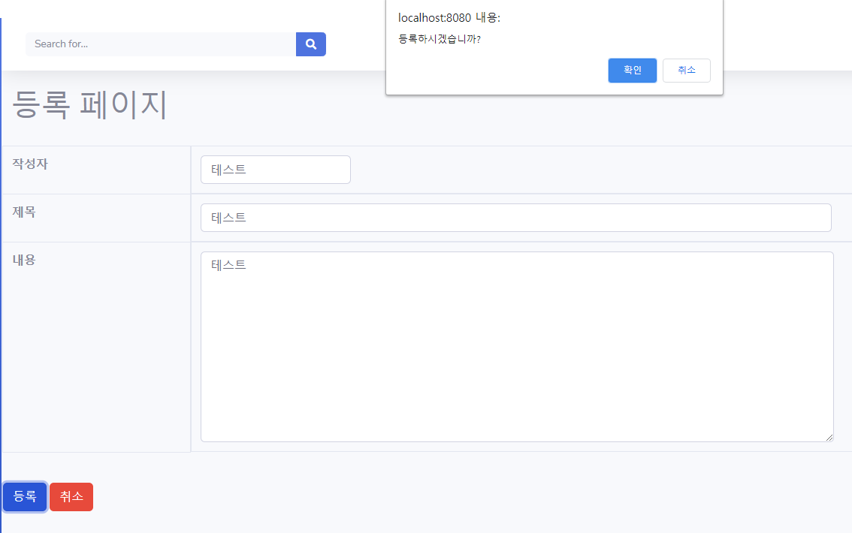Focus the "Search for..." input field
The height and width of the screenshot is (533, 852).
pos(161,44)
